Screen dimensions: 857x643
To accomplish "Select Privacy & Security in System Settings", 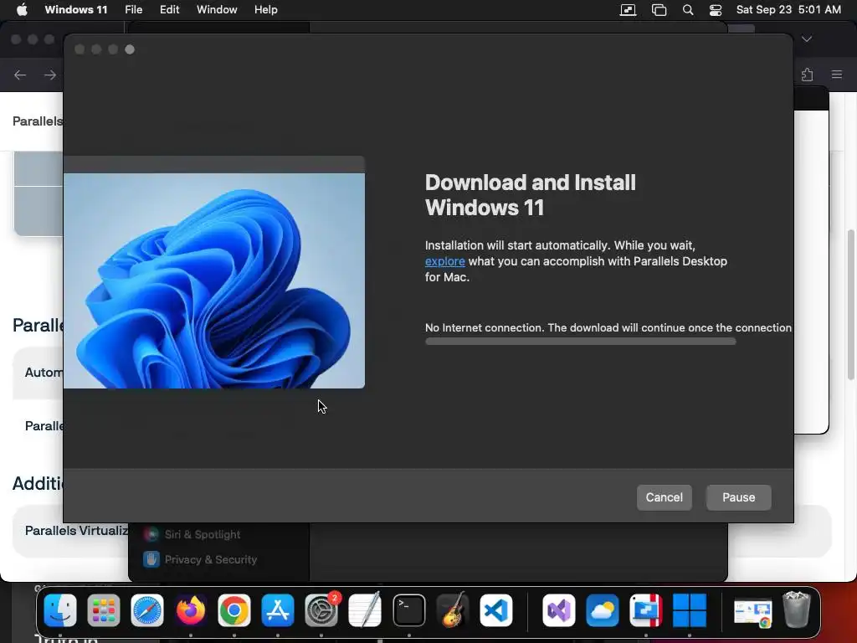I will [200, 559].
